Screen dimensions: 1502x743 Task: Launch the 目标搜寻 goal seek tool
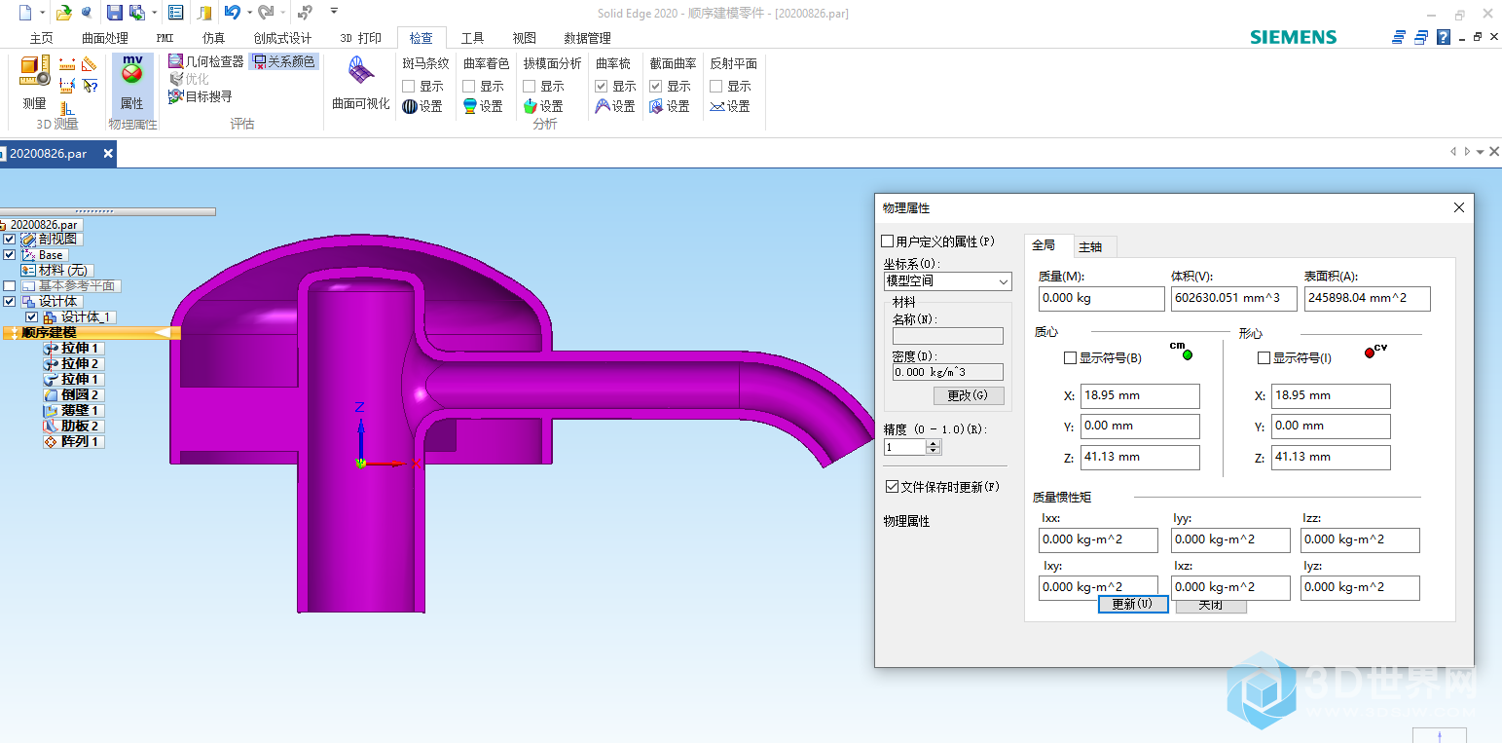point(201,96)
